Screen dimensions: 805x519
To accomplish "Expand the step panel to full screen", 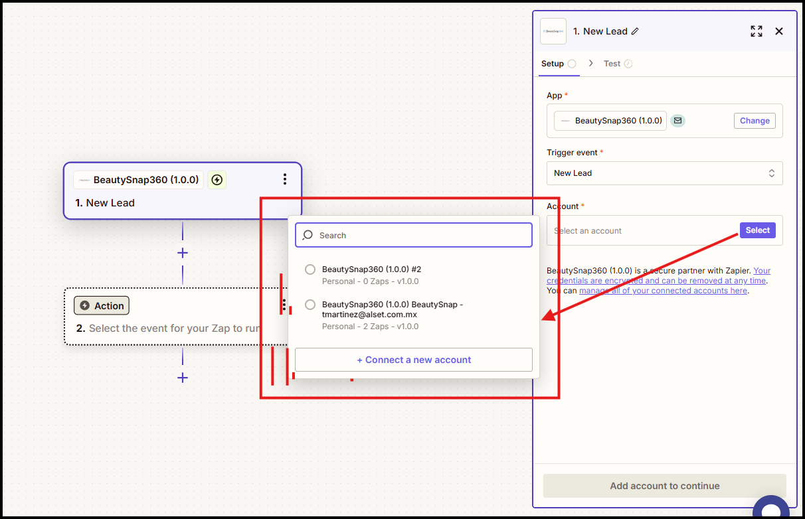I will (757, 31).
